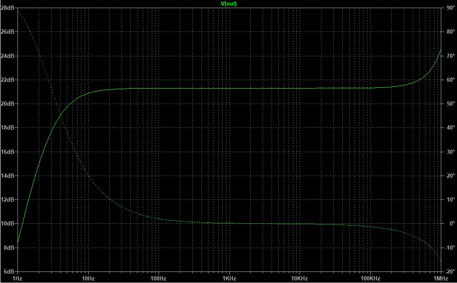Click where magnitude and phase curves intersect
Screen dimensions: 457x283
pyautogui.click(x=61, y=115)
